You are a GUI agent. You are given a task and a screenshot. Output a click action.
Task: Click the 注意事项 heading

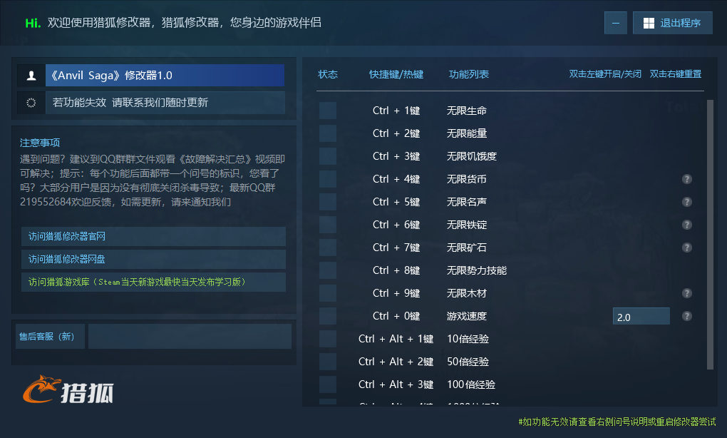pyautogui.click(x=40, y=143)
